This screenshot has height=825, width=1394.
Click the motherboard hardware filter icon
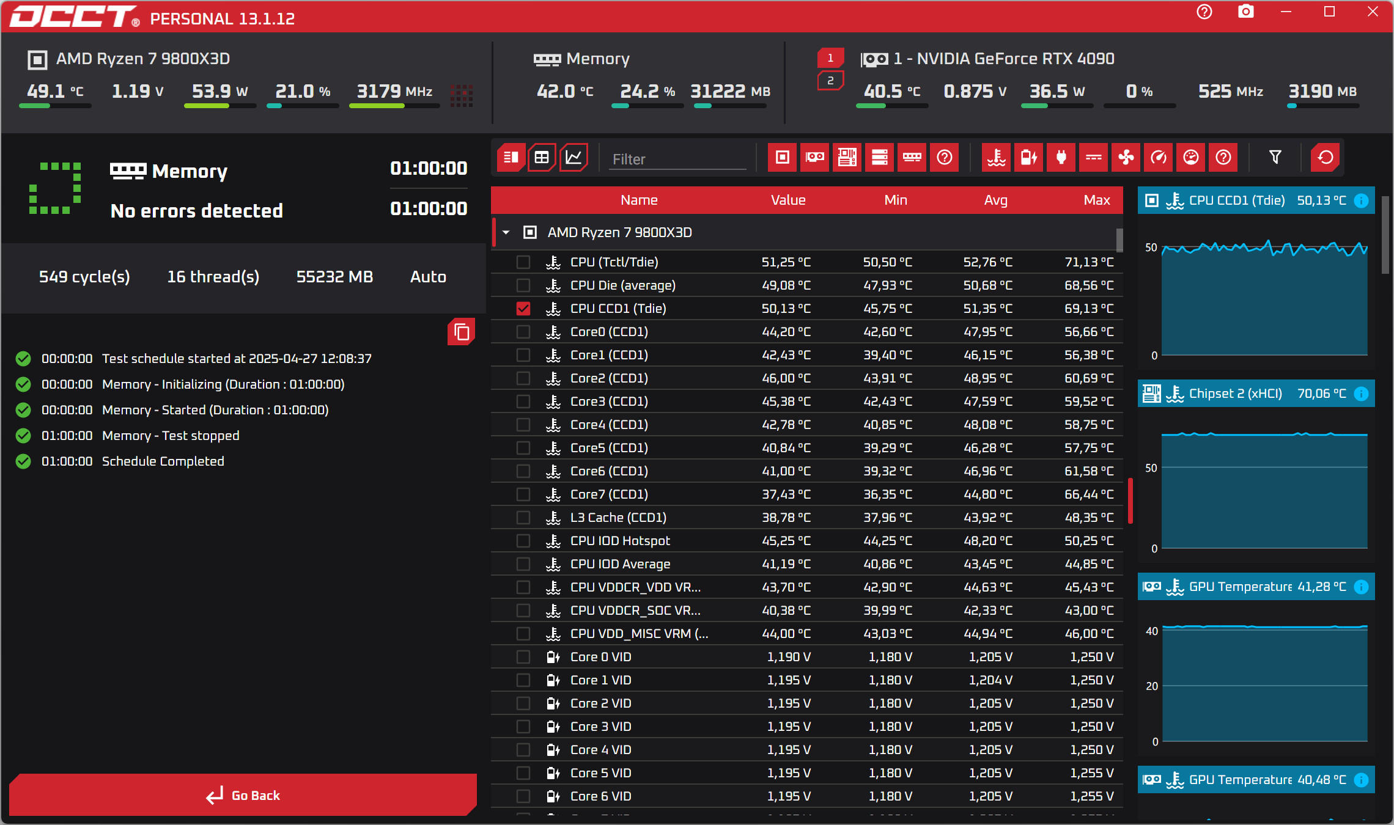click(847, 158)
